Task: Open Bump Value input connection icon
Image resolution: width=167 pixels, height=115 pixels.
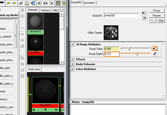Action: click(x=155, y=49)
